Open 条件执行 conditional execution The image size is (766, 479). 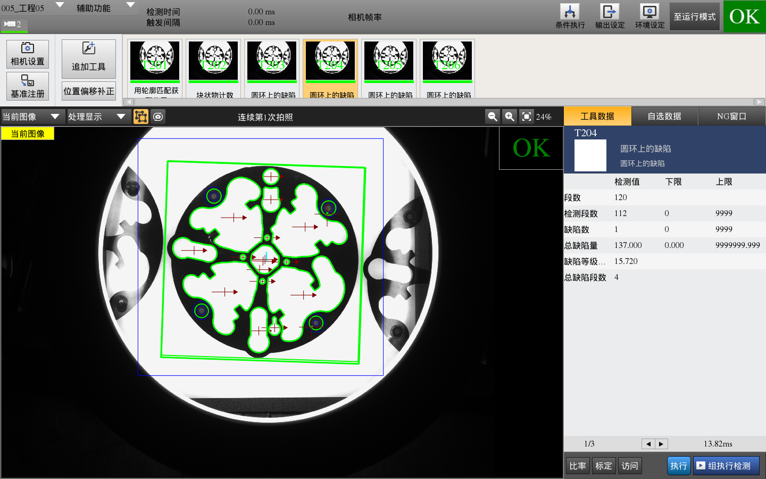pyautogui.click(x=570, y=16)
